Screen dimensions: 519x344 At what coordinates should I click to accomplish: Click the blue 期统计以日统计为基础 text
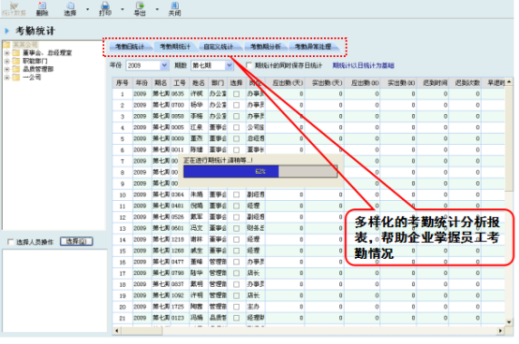pyautogui.click(x=363, y=65)
